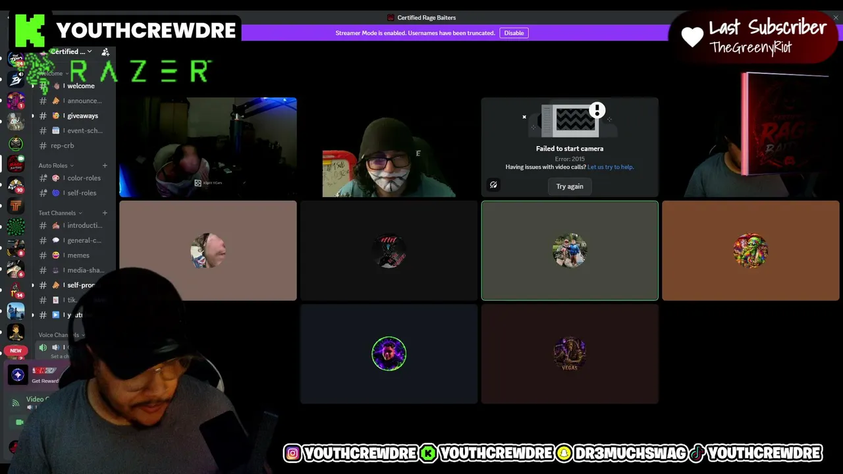The width and height of the screenshot is (843, 474).
Task: Open the welcome channel
Action: pyautogui.click(x=75, y=86)
